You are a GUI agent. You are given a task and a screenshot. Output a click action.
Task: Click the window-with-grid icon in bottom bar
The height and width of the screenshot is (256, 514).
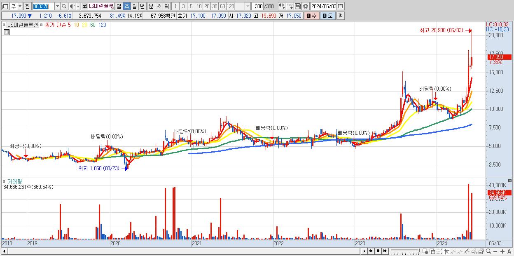(x=425, y=251)
